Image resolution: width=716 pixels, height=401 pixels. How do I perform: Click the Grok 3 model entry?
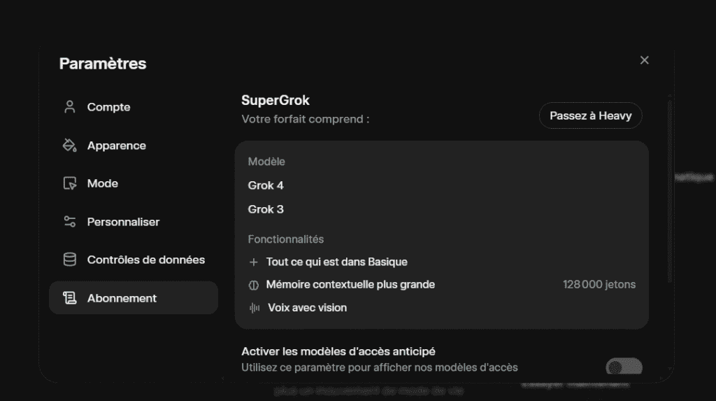pos(266,209)
